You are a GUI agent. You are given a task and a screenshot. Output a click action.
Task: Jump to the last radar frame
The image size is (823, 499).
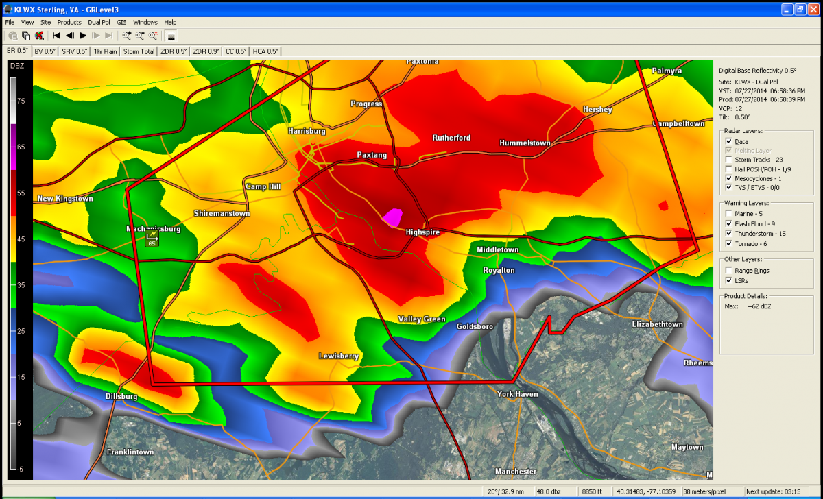coord(109,35)
